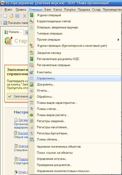The width and height of the screenshot is (122, 175).
Task: Click the Планы видов расчета layers icon
Action: (32, 115)
